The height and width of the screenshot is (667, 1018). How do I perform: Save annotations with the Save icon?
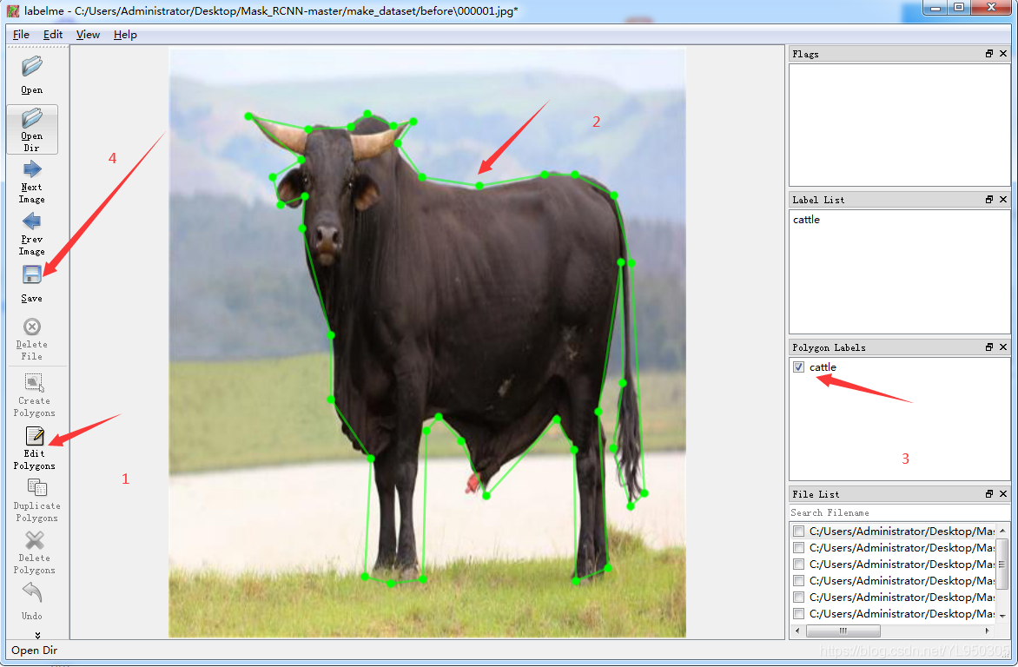pos(32,276)
